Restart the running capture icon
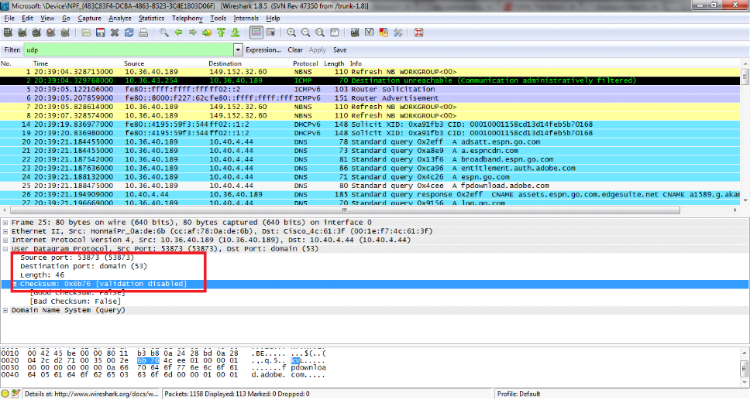The image size is (750, 399). tap(65, 32)
